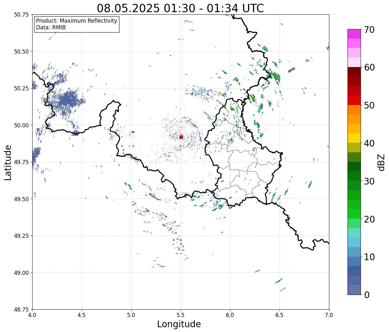Click the longitude tick label '5.5'
Image resolution: width=389 pixels, height=332 pixels.
181,315
